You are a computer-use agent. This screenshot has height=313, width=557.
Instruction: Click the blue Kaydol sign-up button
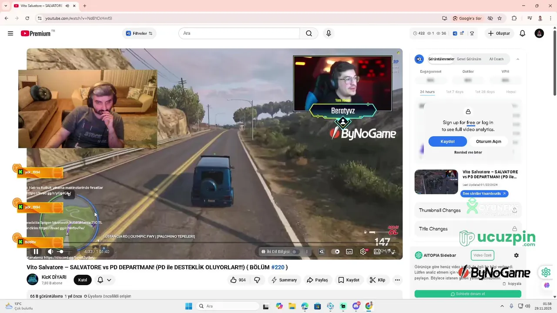(447, 141)
